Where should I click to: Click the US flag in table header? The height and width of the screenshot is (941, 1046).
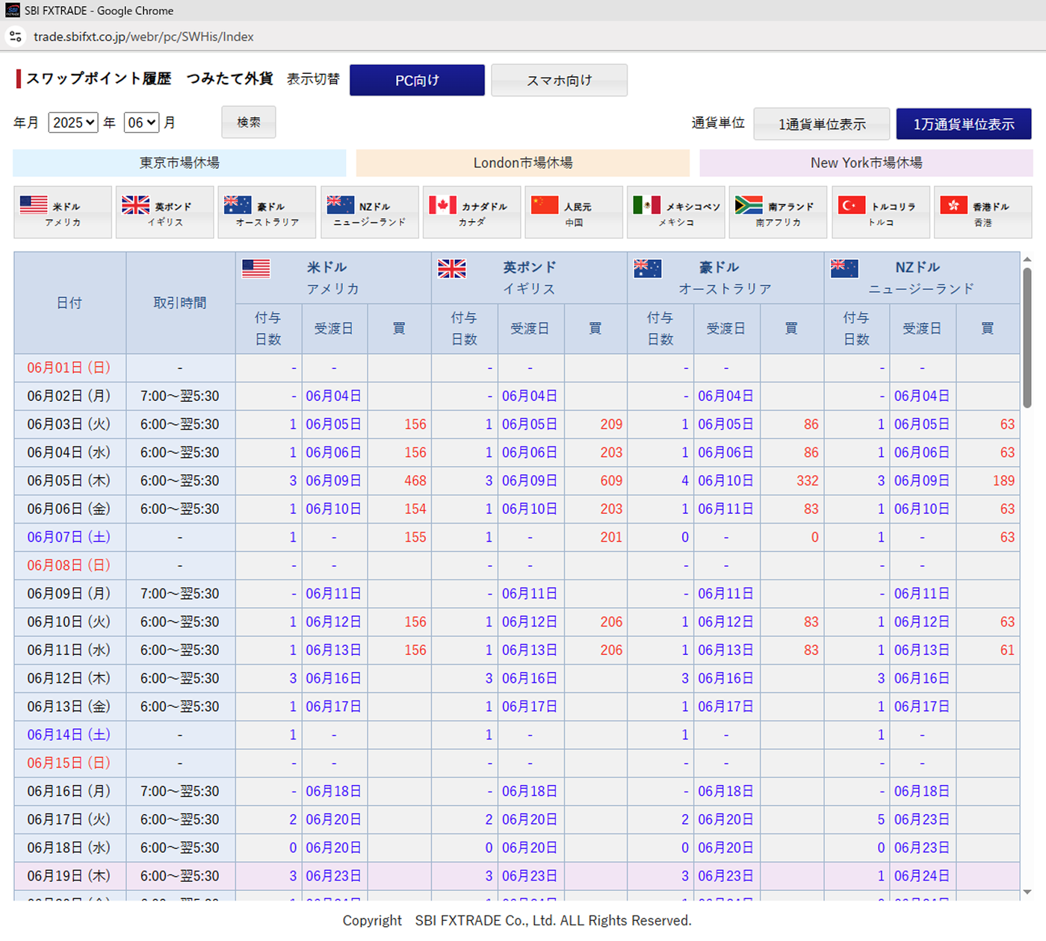point(256,269)
